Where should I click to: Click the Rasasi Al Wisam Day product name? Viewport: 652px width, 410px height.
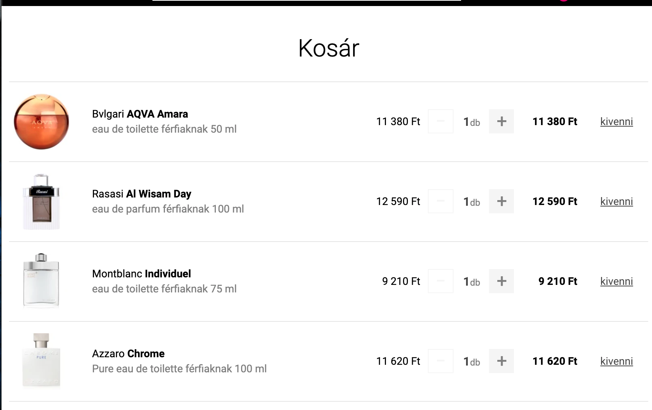click(141, 194)
